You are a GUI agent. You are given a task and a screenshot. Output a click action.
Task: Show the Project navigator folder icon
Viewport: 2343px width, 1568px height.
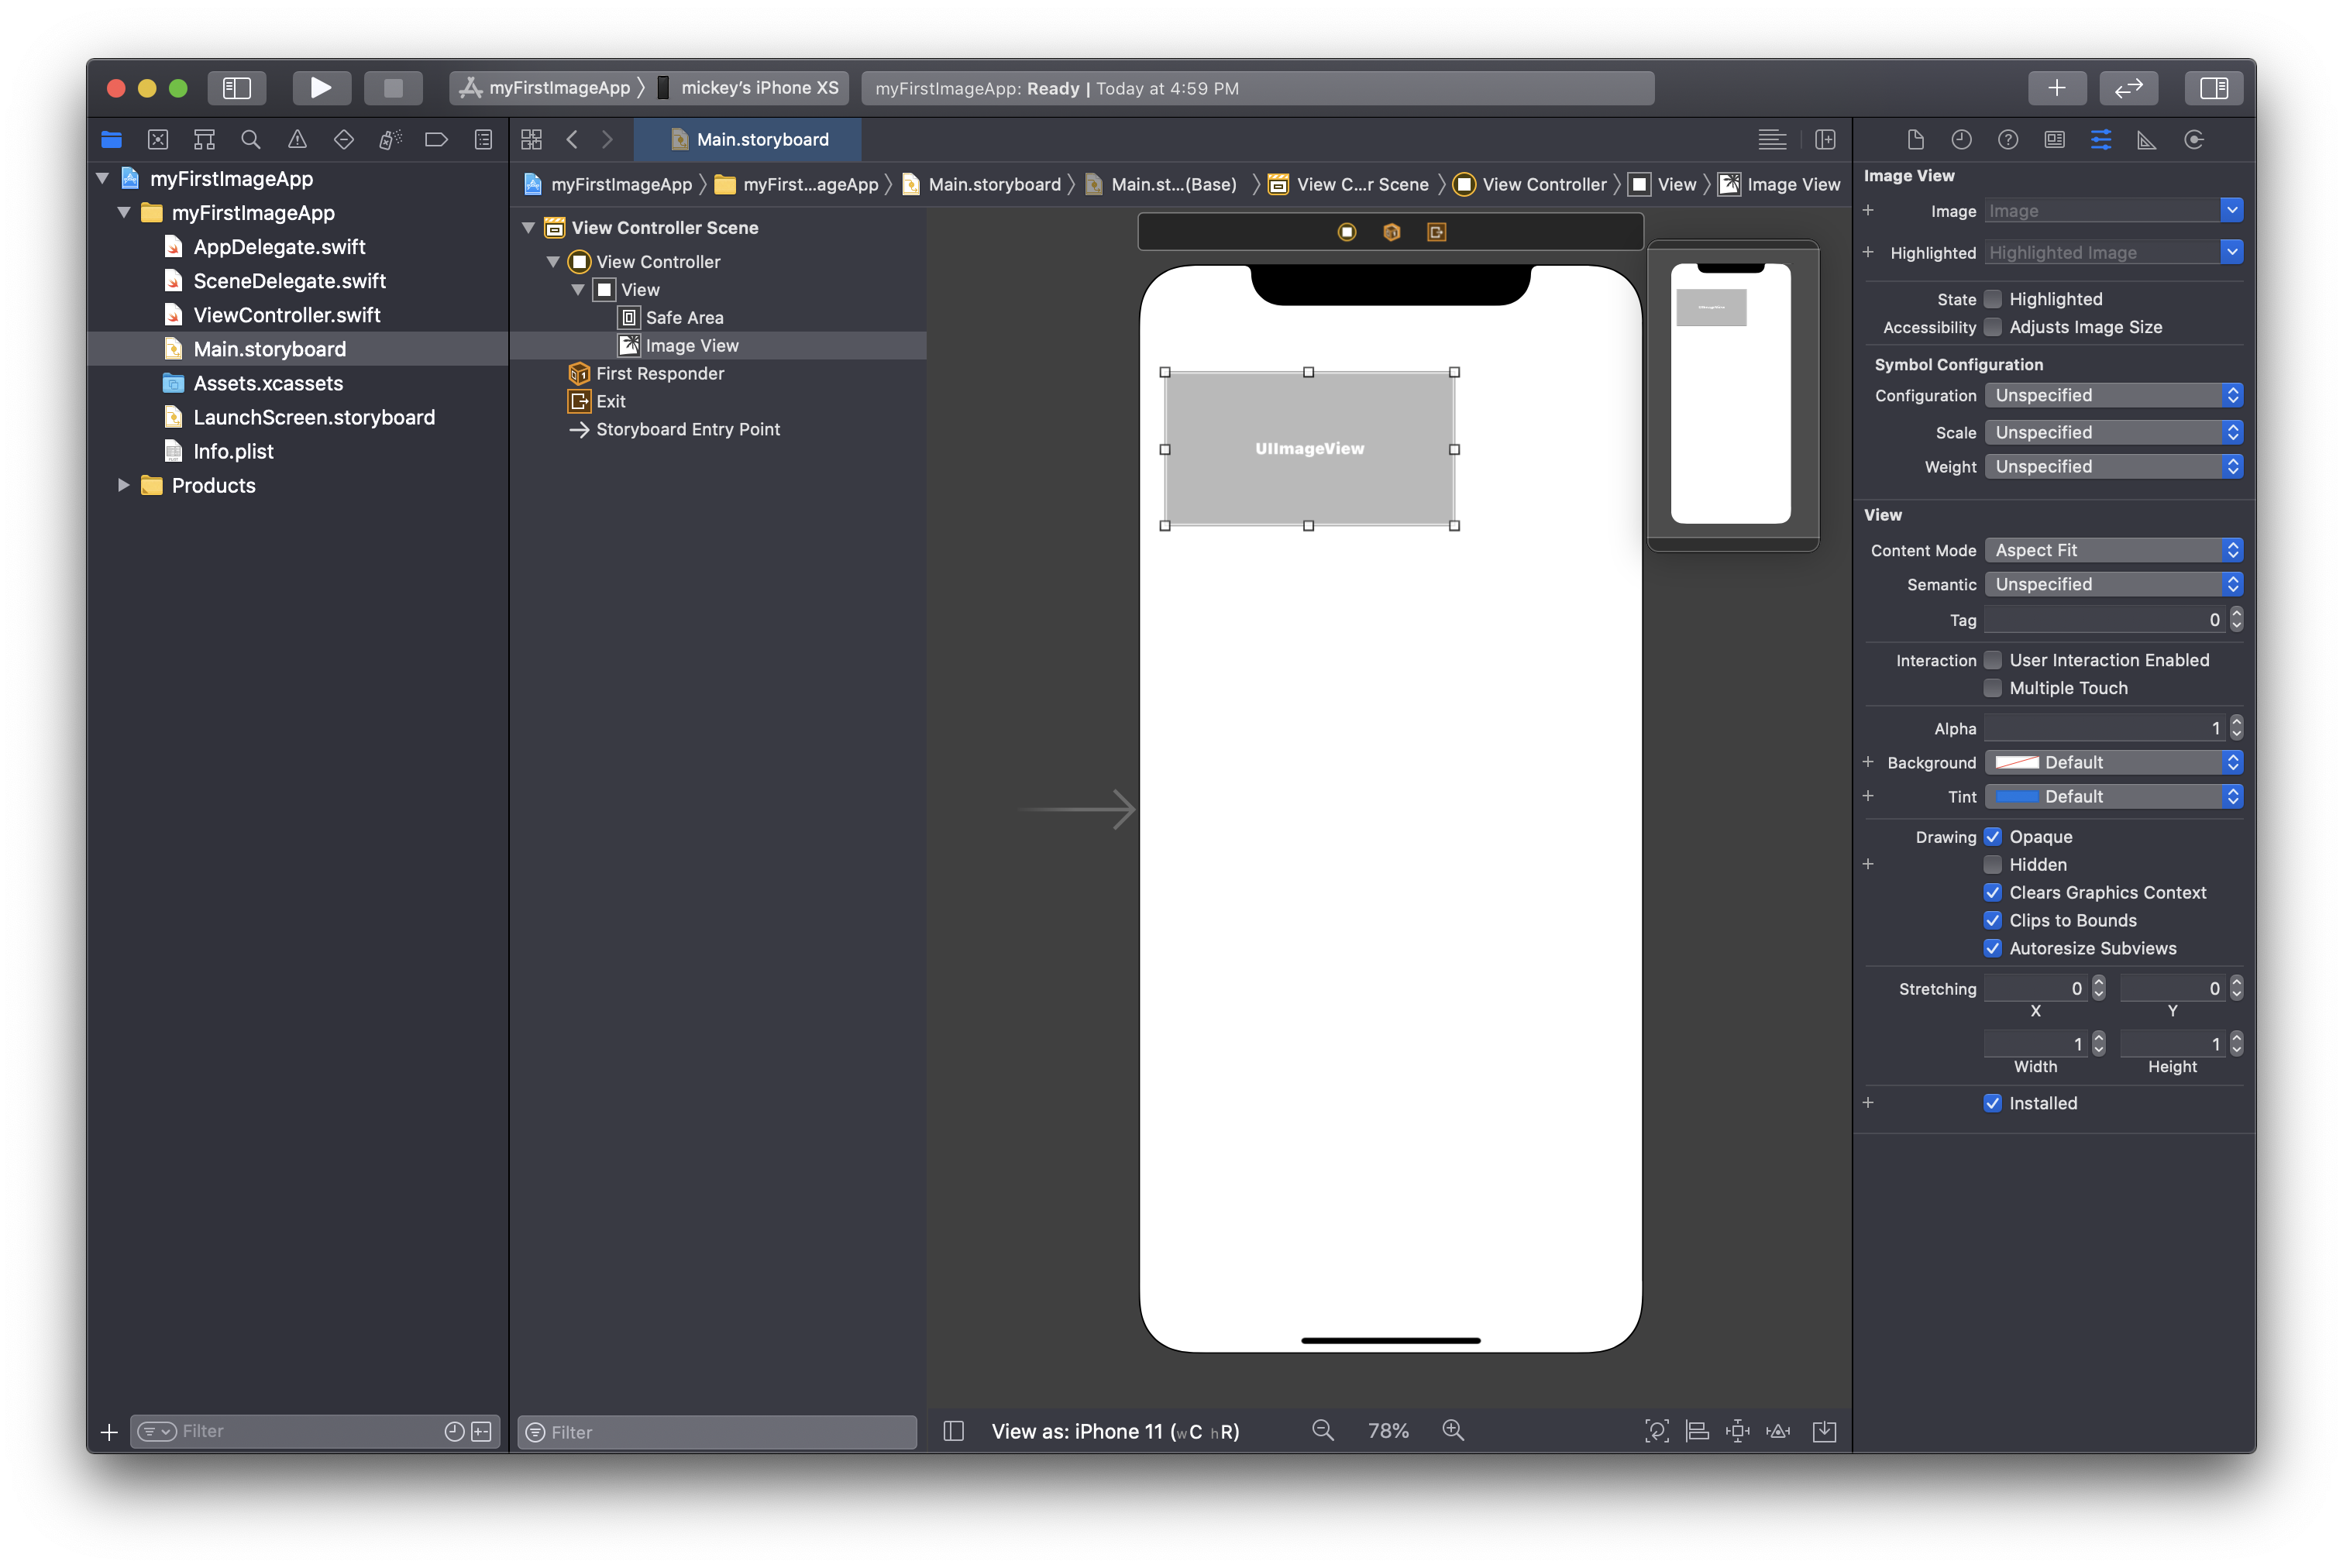point(111,140)
